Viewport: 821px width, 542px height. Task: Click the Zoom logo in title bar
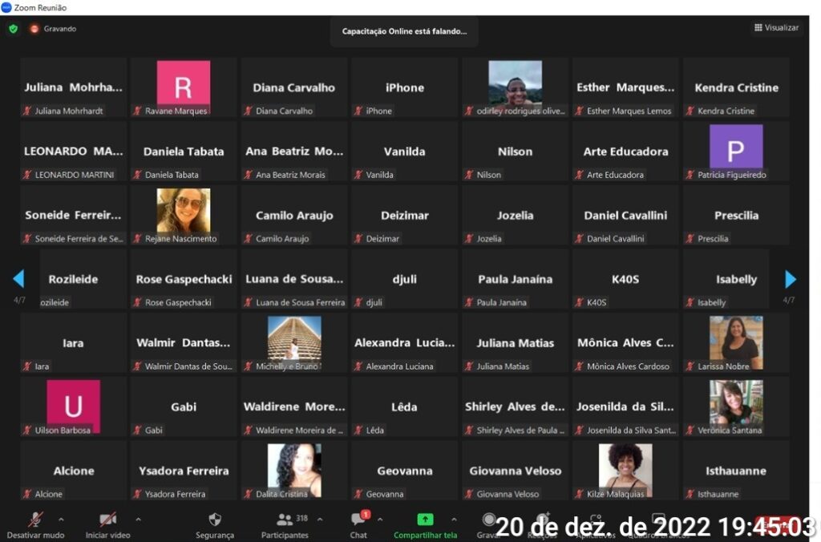click(x=6, y=7)
